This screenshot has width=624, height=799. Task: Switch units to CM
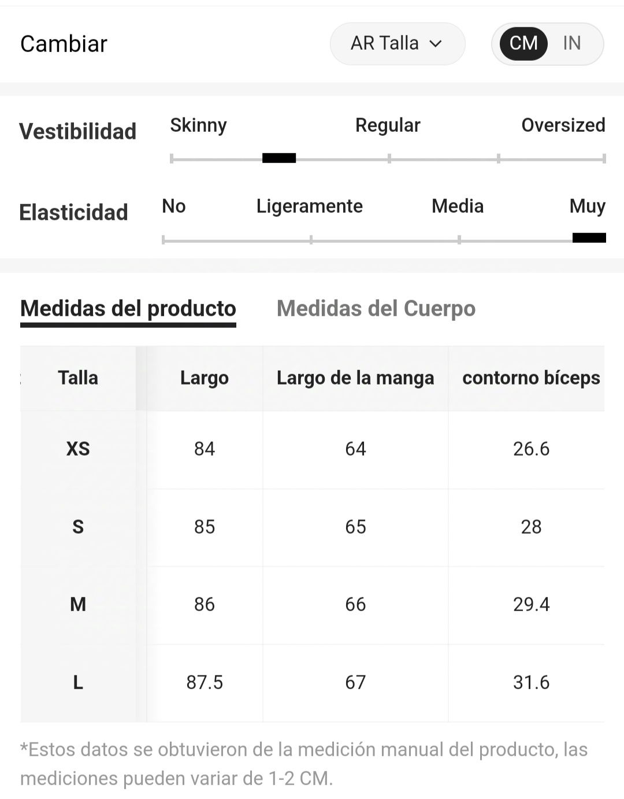click(523, 43)
